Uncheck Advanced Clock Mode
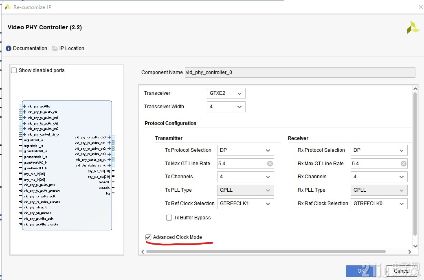Image resolution: width=424 pixels, height=280 pixels. [148, 237]
